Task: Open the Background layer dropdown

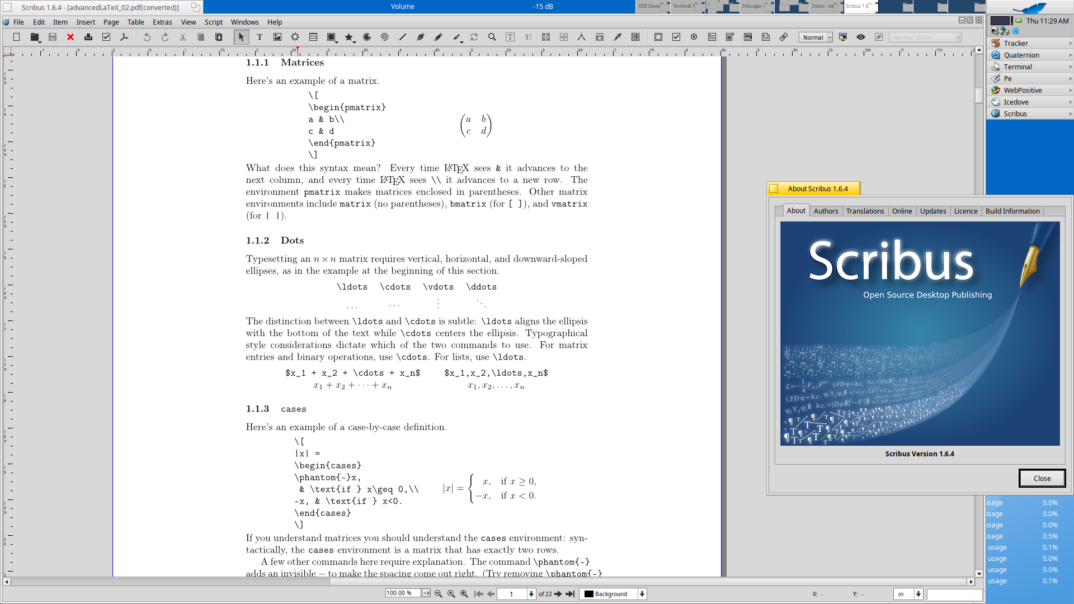Action: tap(642, 594)
